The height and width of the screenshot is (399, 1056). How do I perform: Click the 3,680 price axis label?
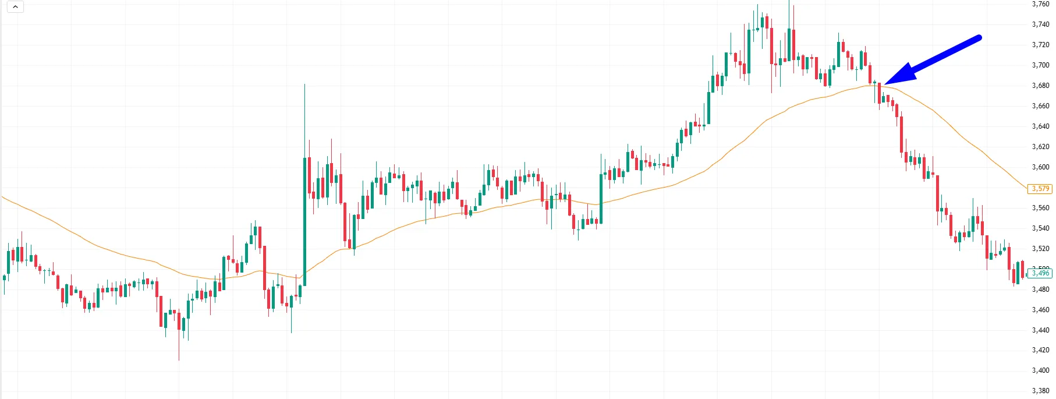[1040, 86]
